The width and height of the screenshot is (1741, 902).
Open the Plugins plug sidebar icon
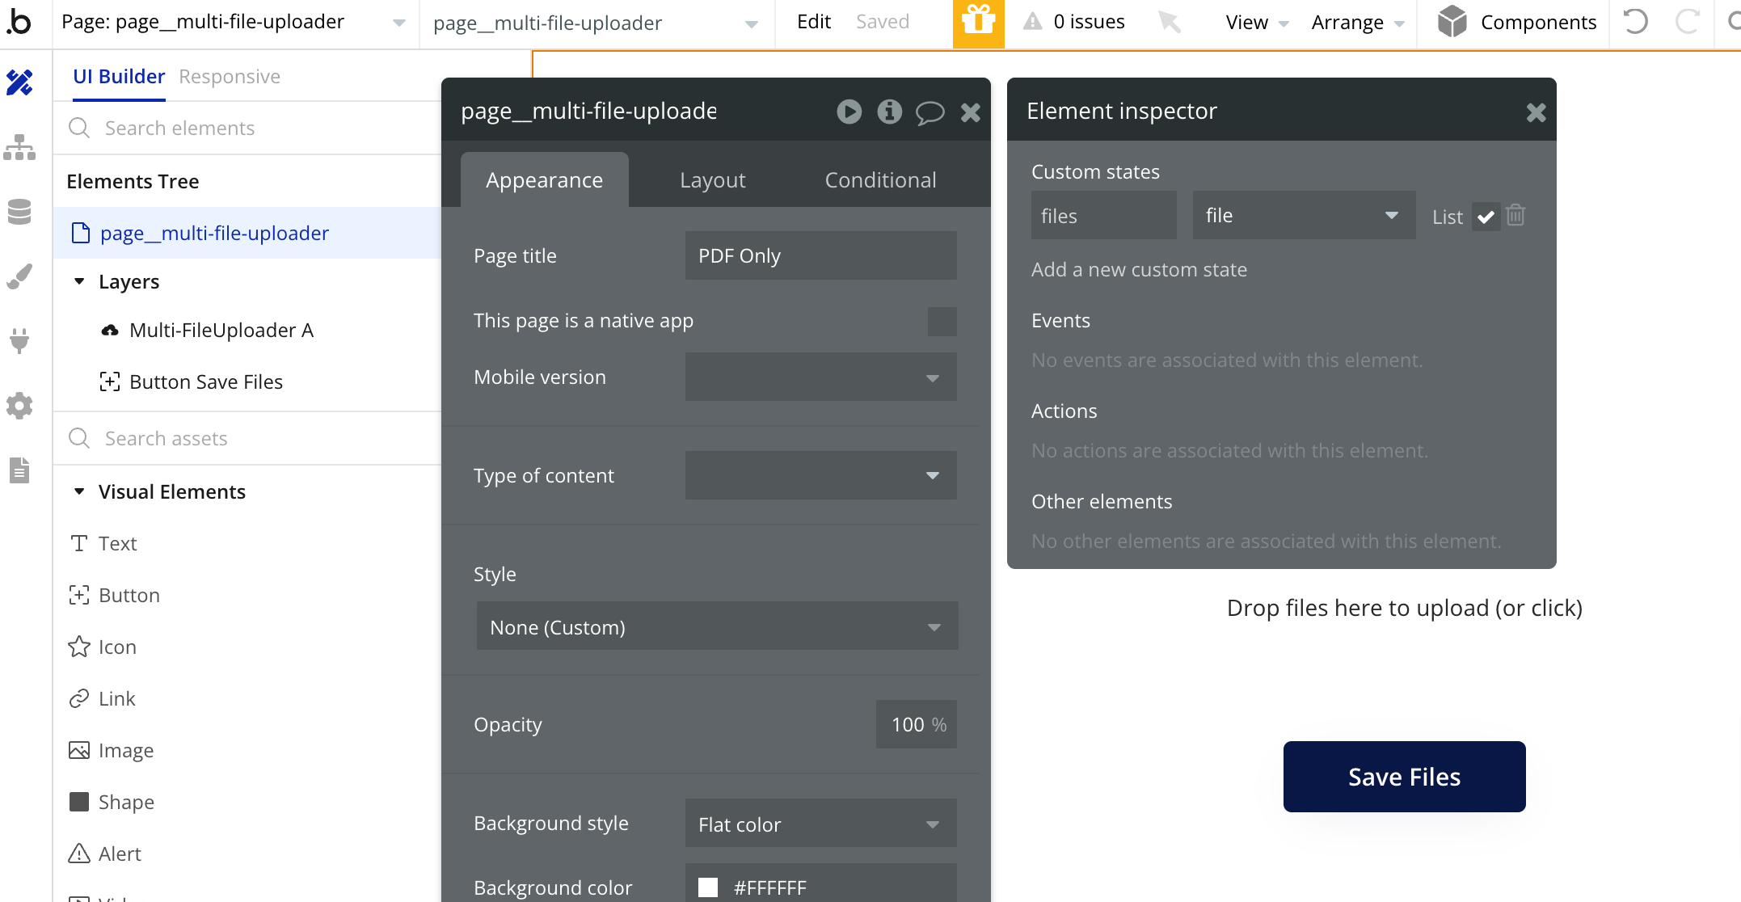pyautogui.click(x=19, y=340)
